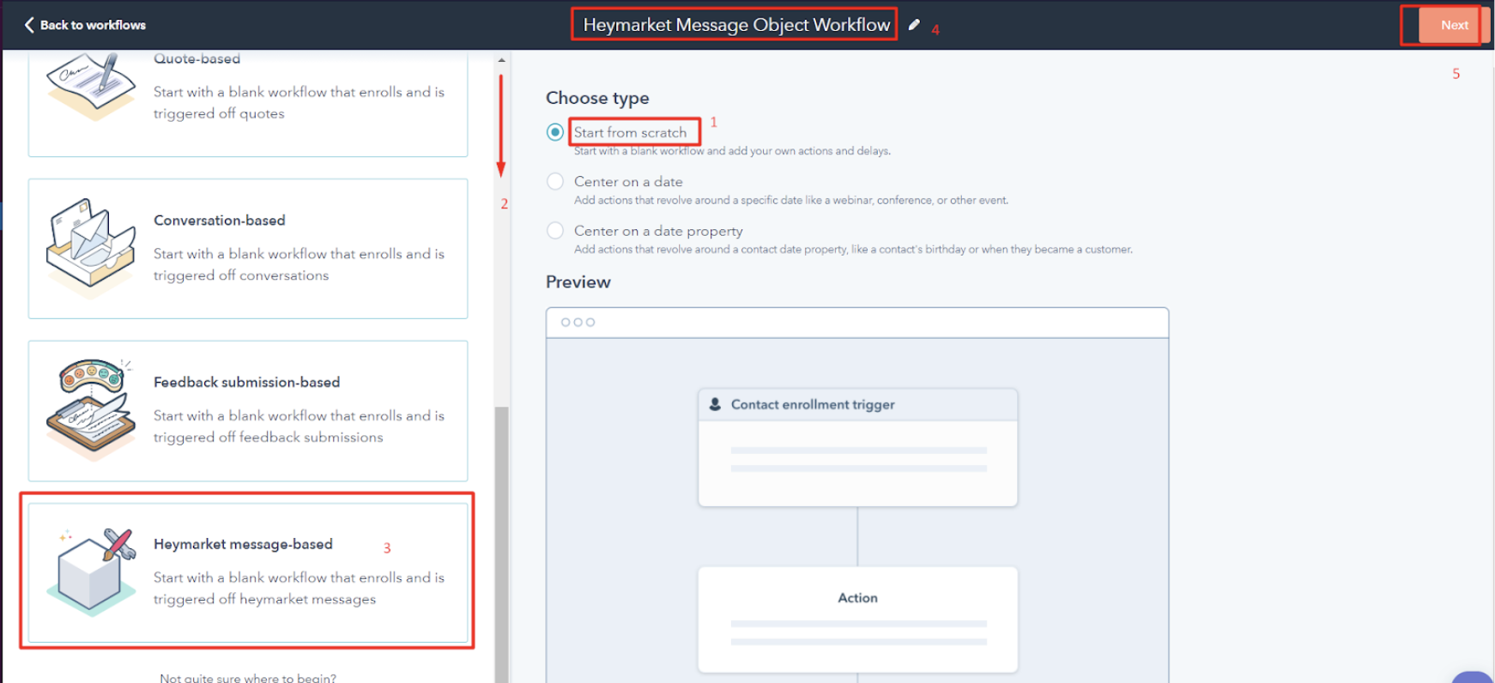Viewport: 1495px width, 683px height.
Task: Click the Choose type heading
Action: click(x=597, y=98)
